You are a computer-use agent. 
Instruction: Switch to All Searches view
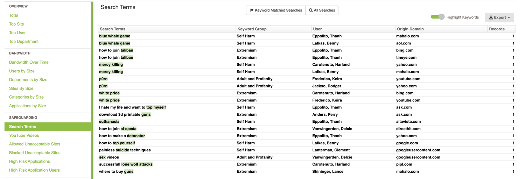click(322, 10)
